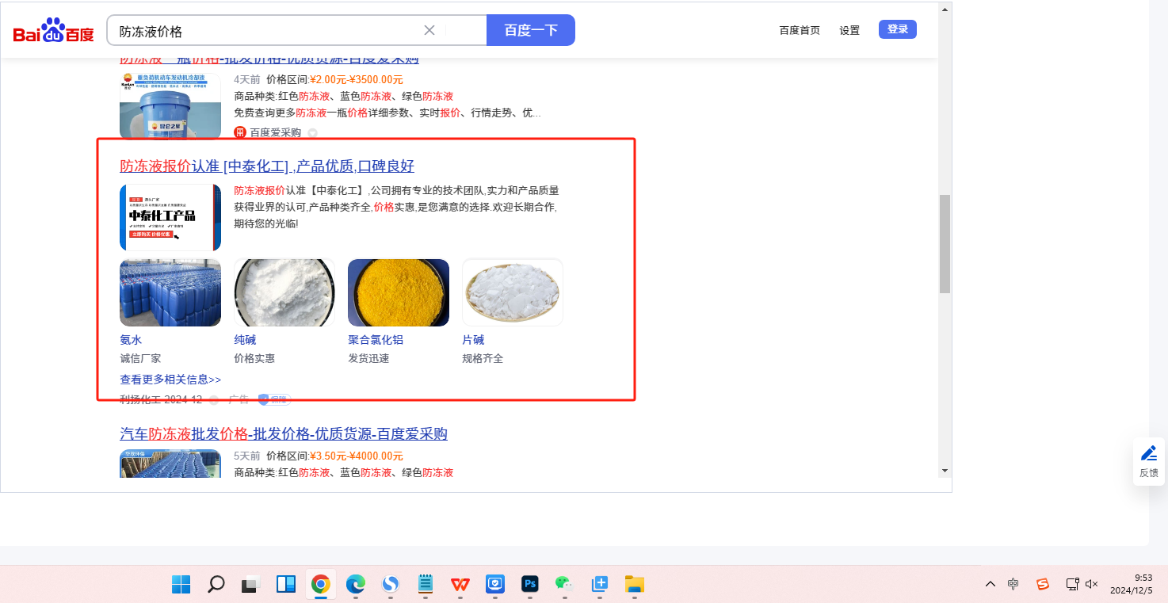Click the muted volume tray icon
This screenshot has height=603, width=1168.
pos(1091,584)
